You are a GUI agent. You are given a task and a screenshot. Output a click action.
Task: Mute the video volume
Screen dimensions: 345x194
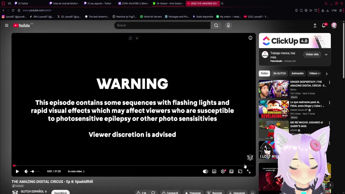coord(26,171)
